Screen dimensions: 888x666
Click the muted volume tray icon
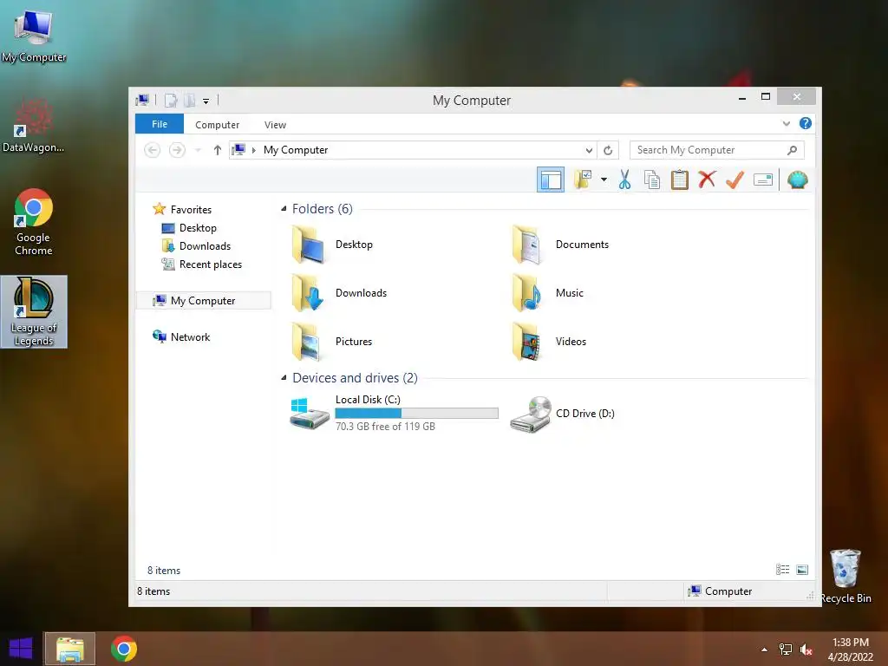click(806, 650)
